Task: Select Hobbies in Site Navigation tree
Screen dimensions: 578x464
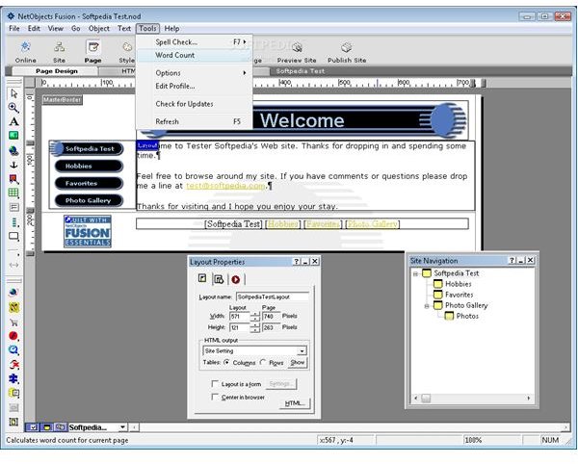Action: pos(459,284)
